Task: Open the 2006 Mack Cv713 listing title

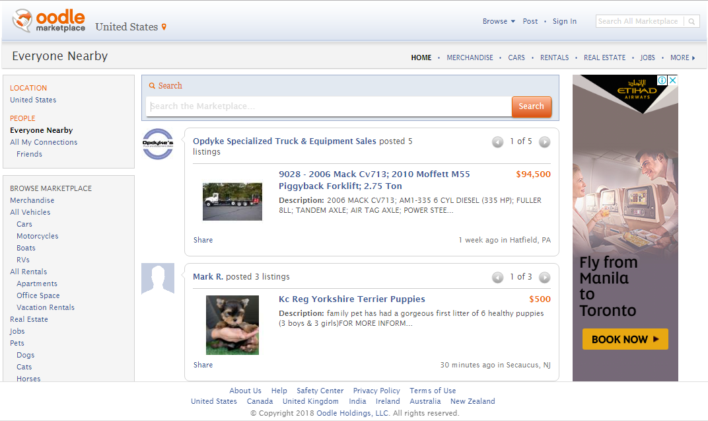Action: pos(374,180)
